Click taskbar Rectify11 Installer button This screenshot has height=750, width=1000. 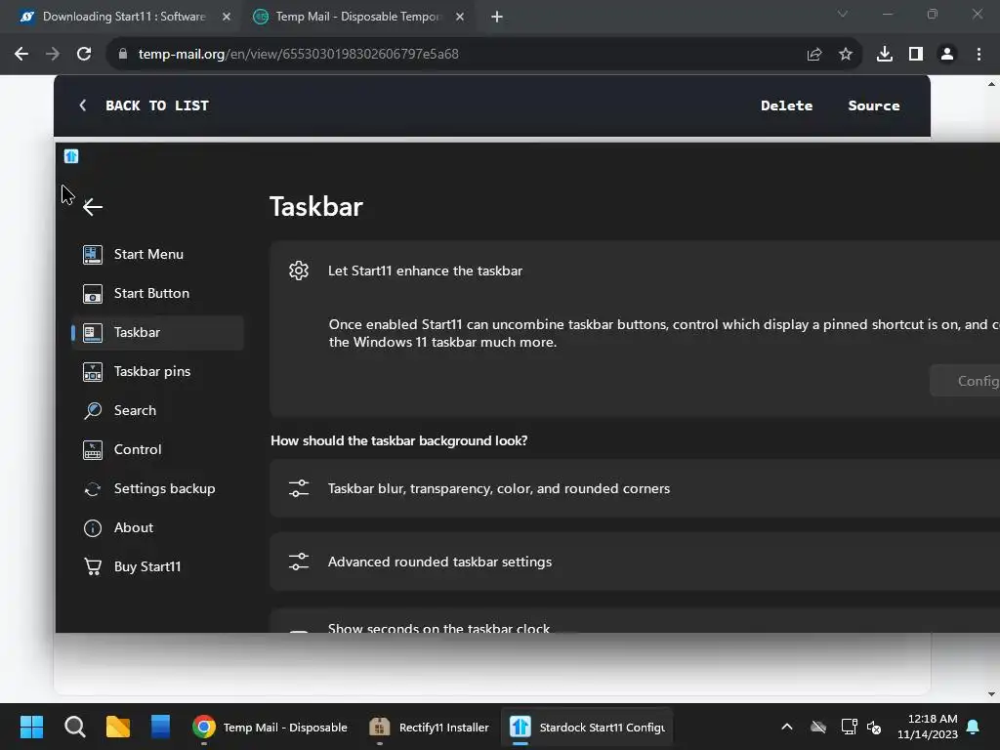tap(430, 727)
